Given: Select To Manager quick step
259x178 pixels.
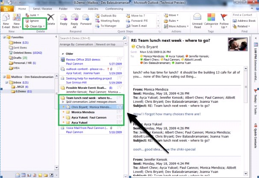Looking at the screenshot, I should (x=106, y=26).
